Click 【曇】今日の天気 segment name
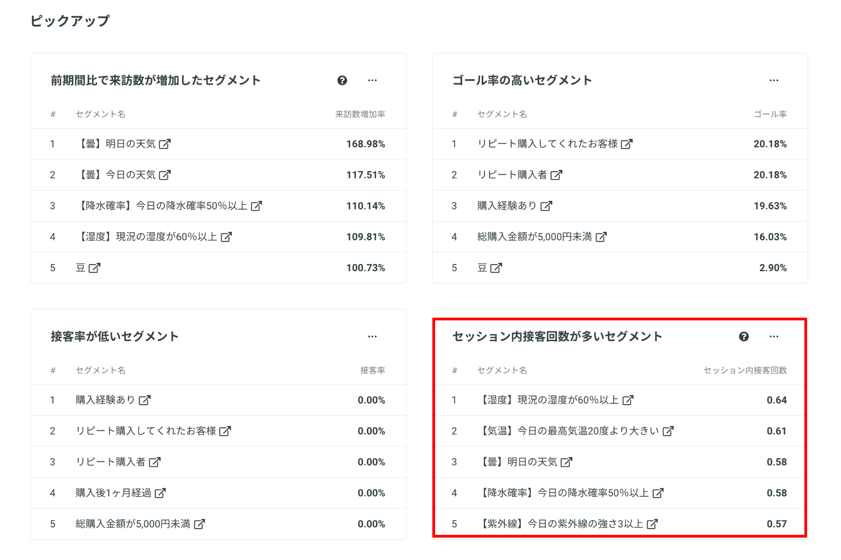 pyautogui.click(x=116, y=175)
